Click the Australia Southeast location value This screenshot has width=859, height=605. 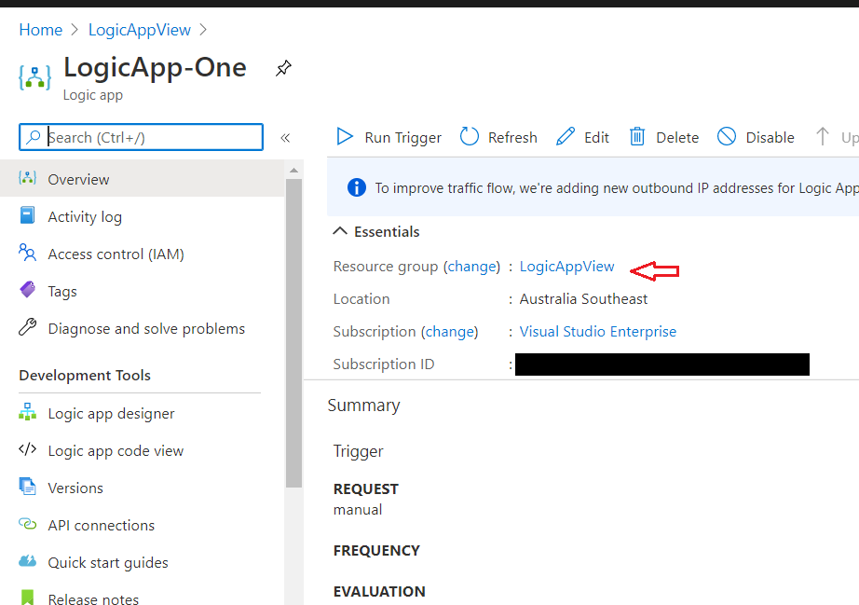pyautogui.click(x=583, y=299)
